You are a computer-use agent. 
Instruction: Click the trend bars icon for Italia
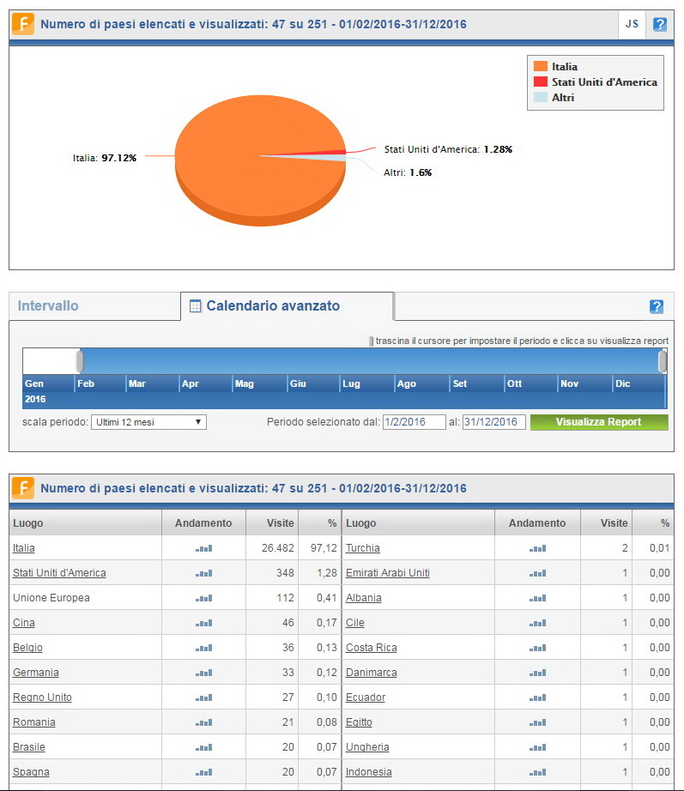(x=204, y=548)
